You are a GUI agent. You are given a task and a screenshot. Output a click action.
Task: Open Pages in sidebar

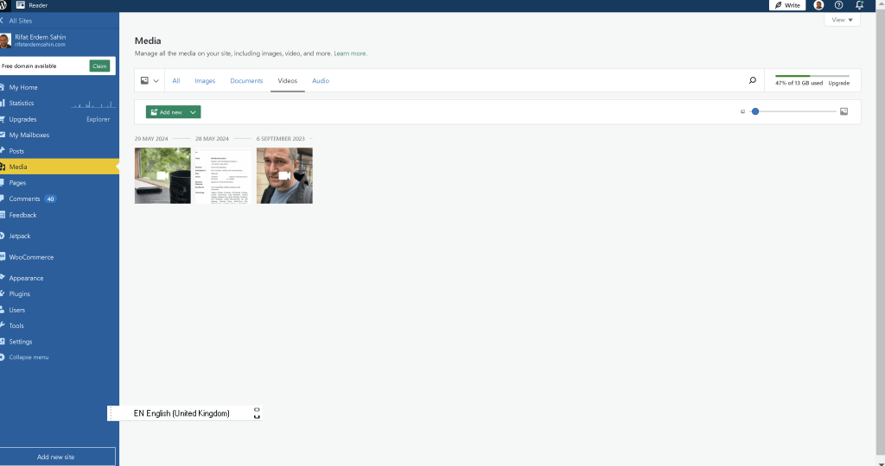60,183
